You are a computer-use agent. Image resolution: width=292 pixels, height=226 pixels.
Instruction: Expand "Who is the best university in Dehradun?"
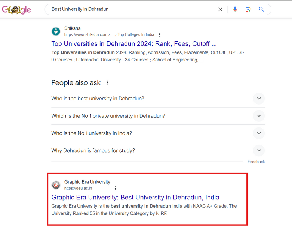coord(258,99)
